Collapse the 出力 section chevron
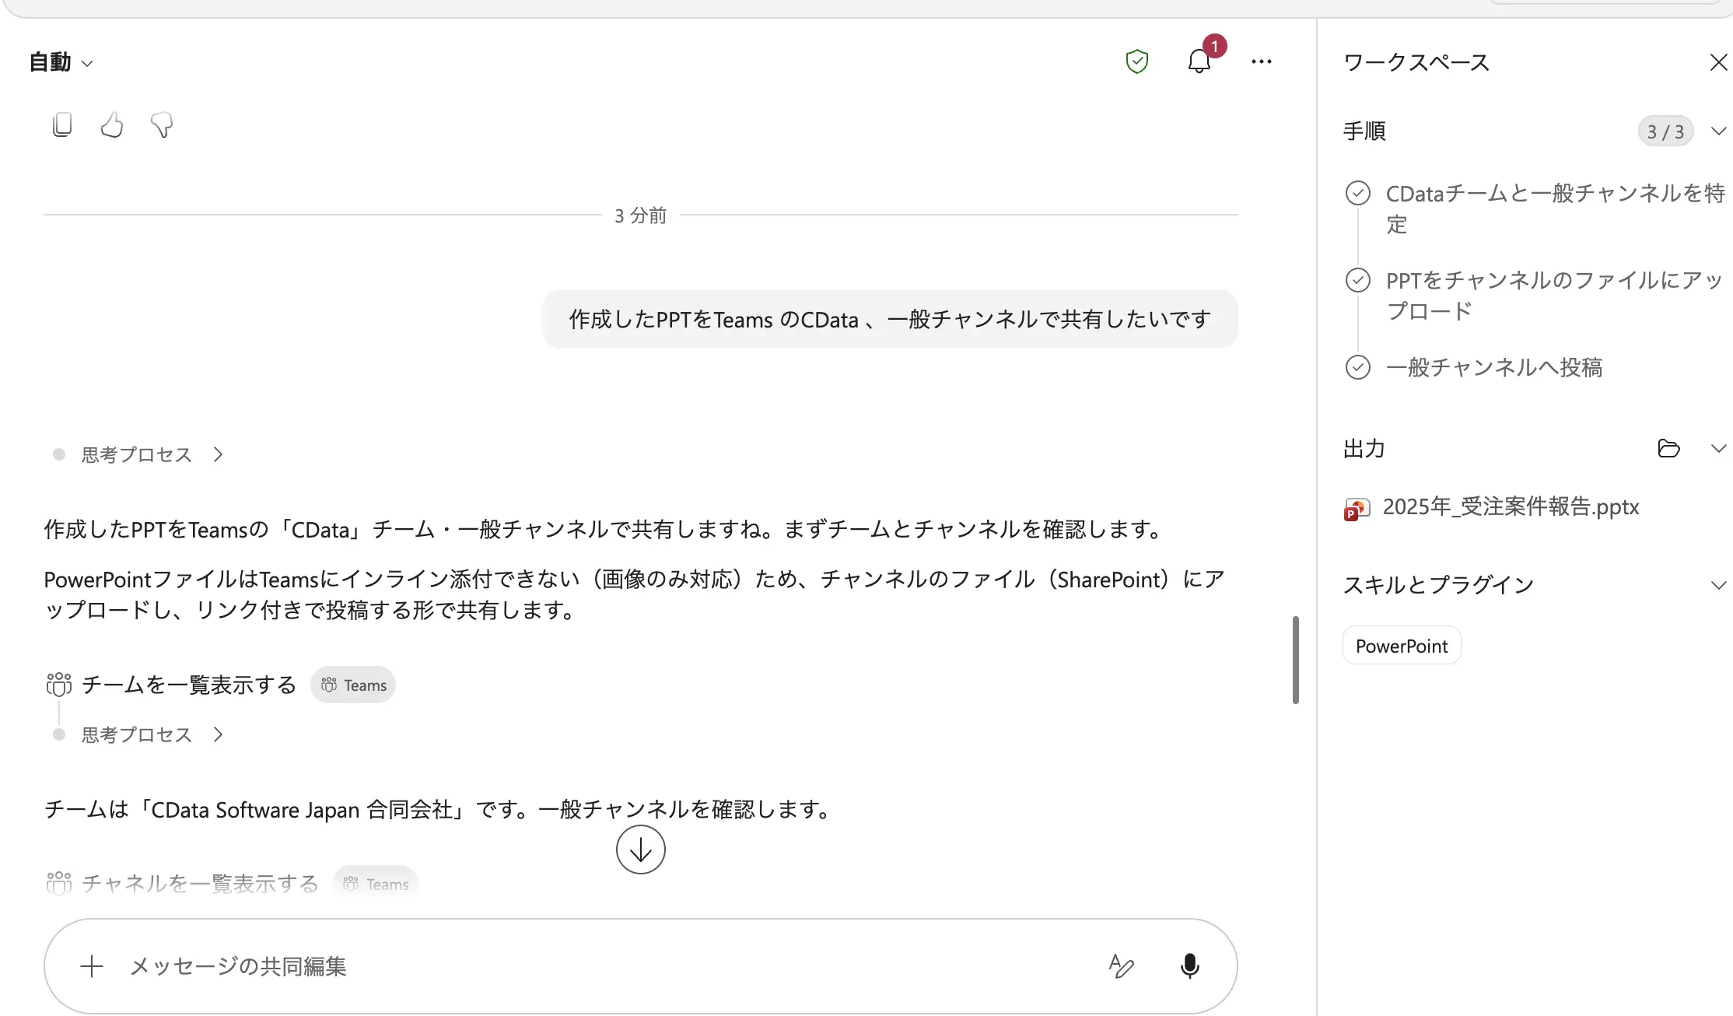 (1719, 448)
